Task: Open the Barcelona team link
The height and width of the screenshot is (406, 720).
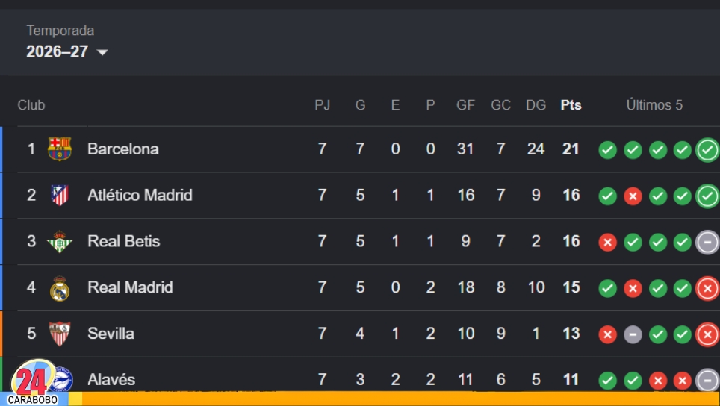Action: (x=123, y=149)
